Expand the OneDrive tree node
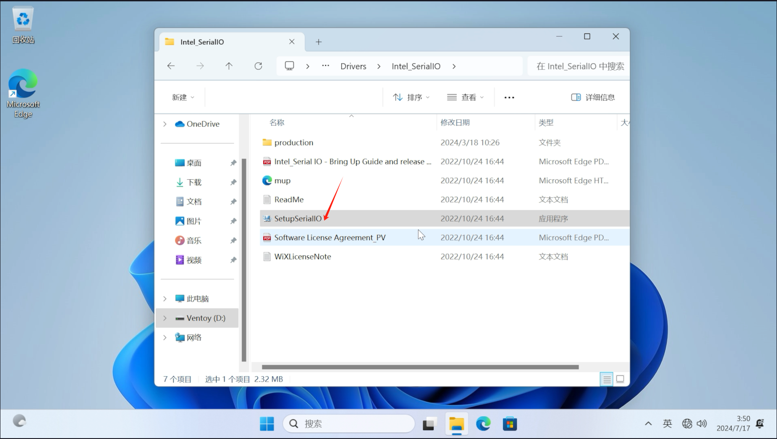Screen dimensions: 777x439 (165, 124)
